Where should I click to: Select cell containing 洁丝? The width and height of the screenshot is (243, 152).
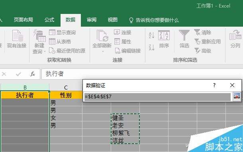(125, 140)
